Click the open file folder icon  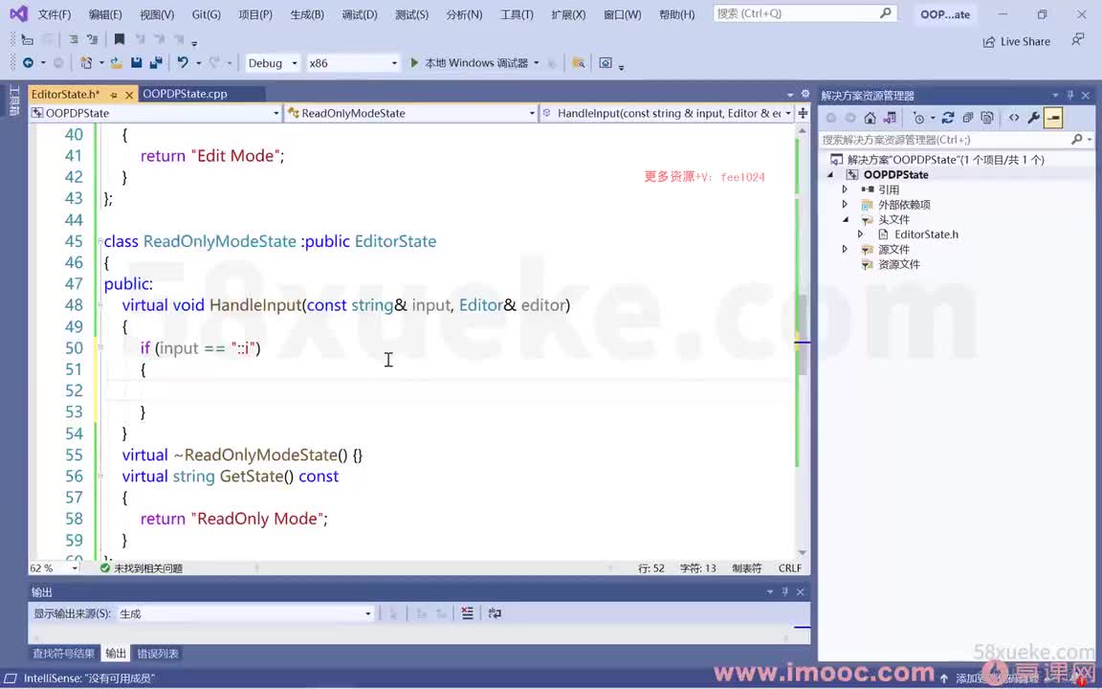pos(116,63)
